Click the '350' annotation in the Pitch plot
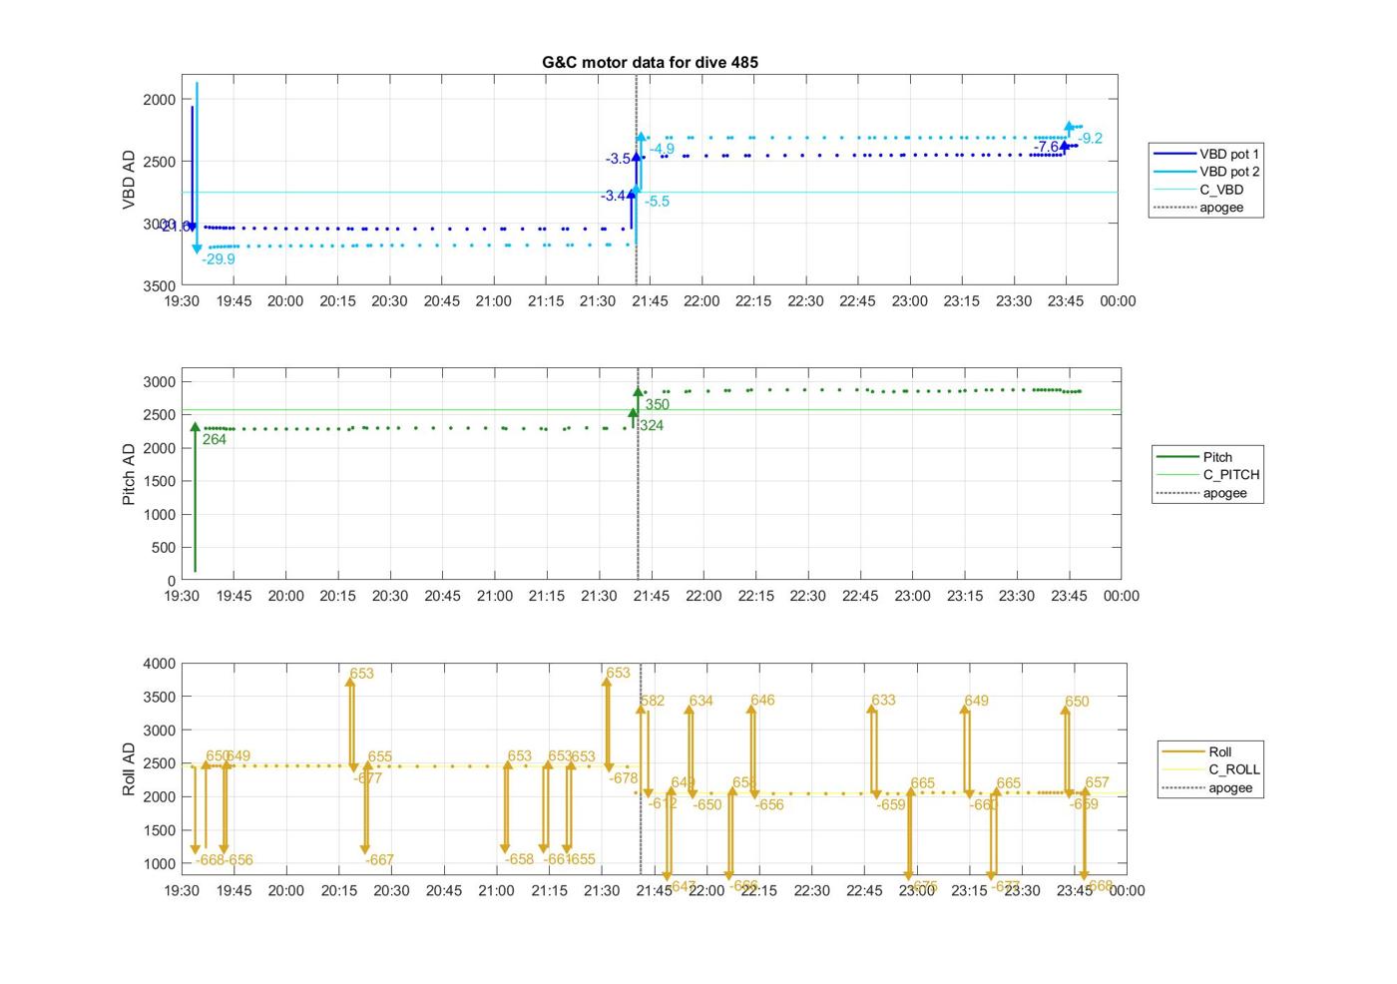The height and width of the screenshot is (984, 1397). 658,404
